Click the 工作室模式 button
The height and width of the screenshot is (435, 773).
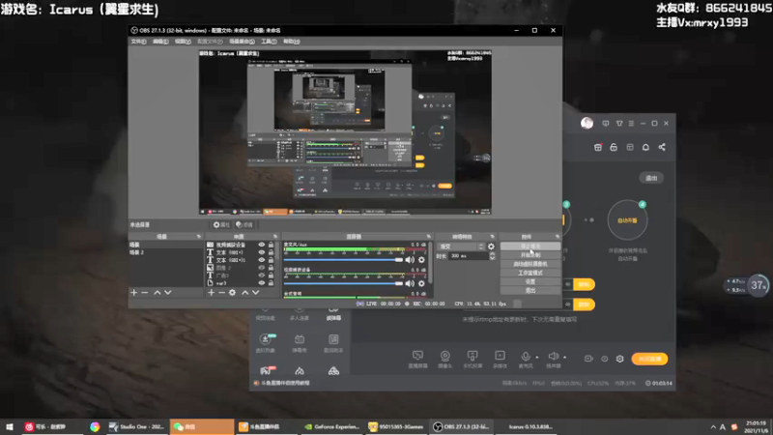pyautogui.click(x=530, y=273)
